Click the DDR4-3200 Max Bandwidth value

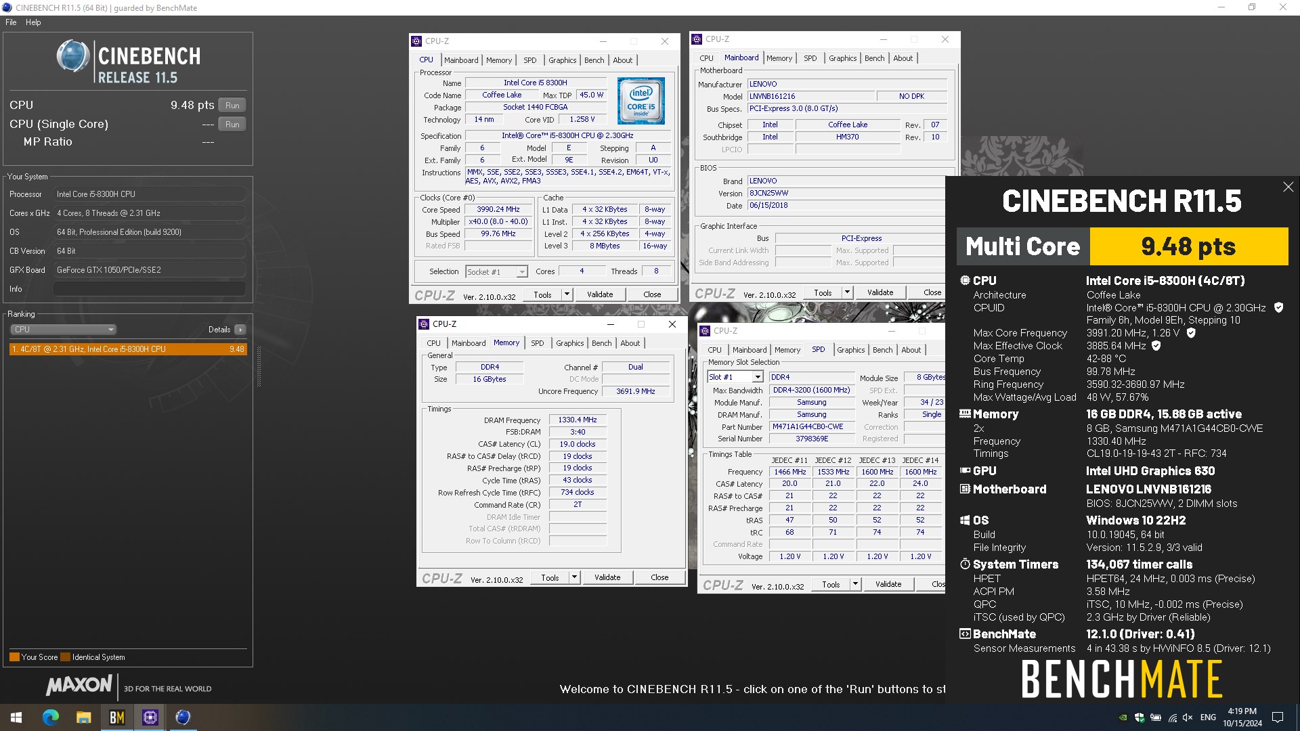pyautogui.click(x=811, y=390)
